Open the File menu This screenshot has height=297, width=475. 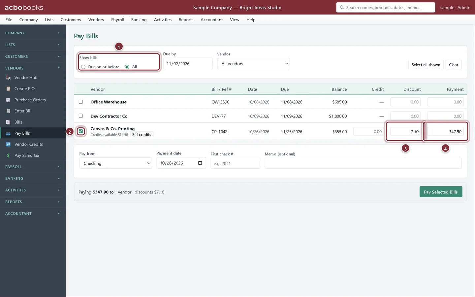coord(9,20)
